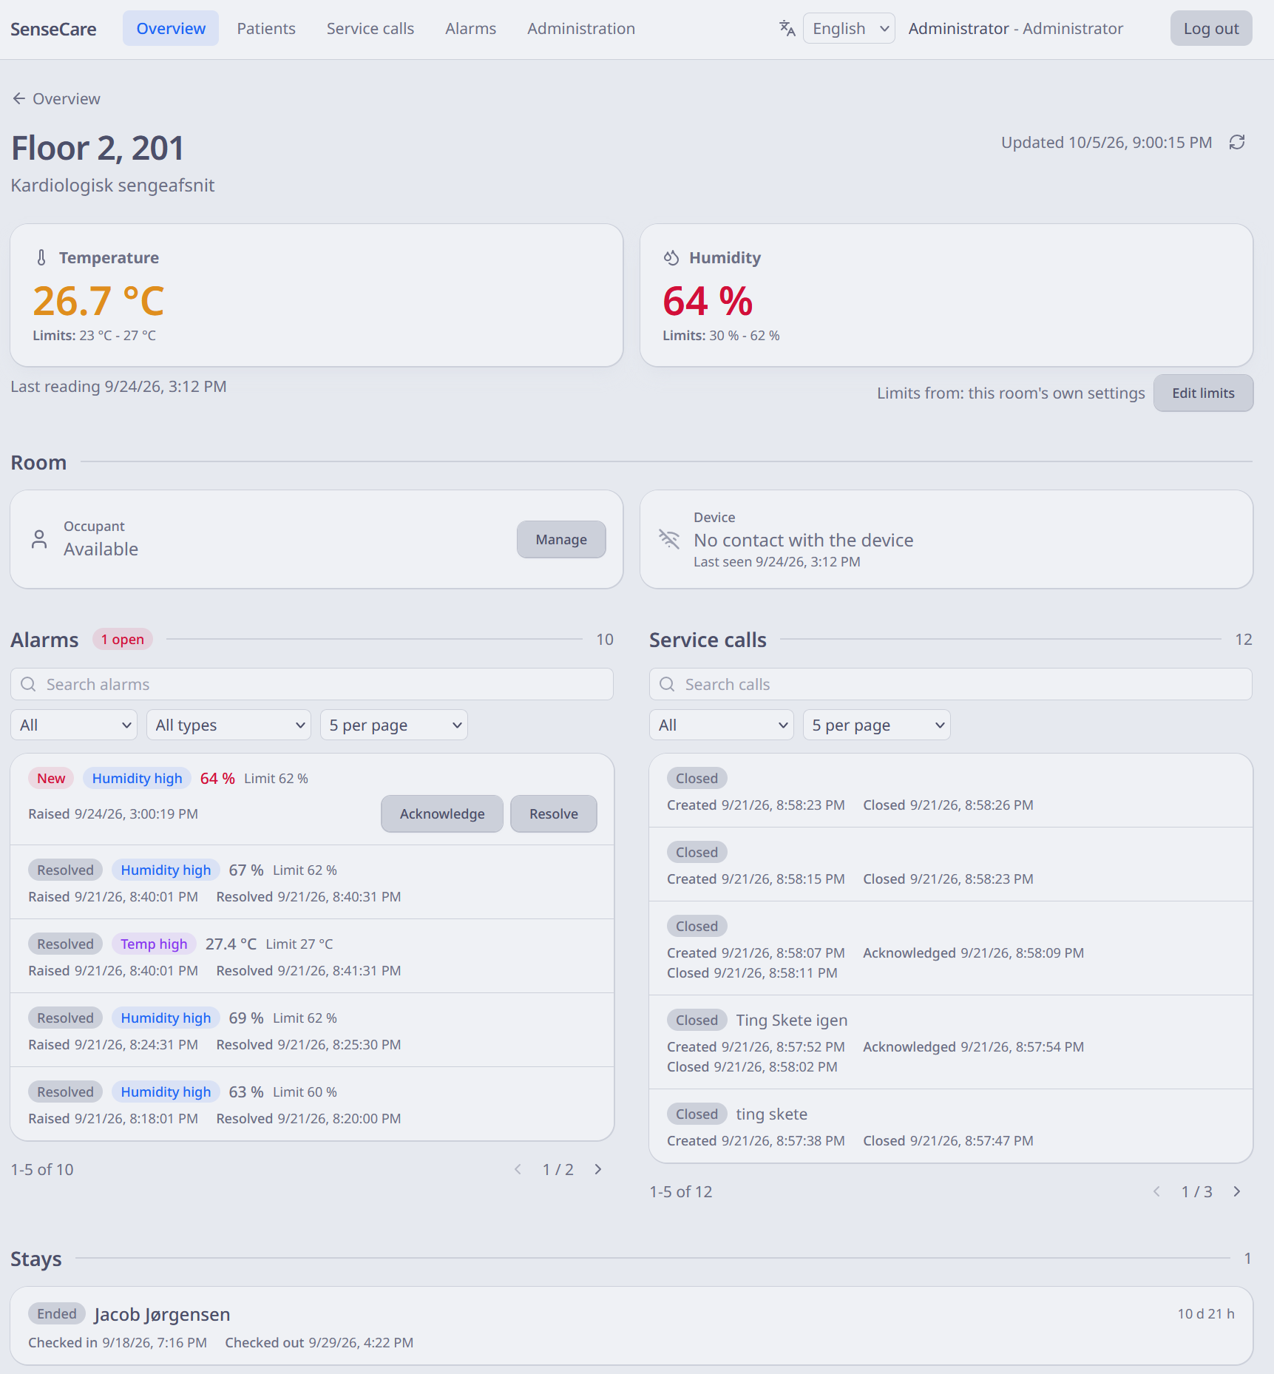
Task: Acknowledge the new Humidity high alarm
Action: click(442, 813)
